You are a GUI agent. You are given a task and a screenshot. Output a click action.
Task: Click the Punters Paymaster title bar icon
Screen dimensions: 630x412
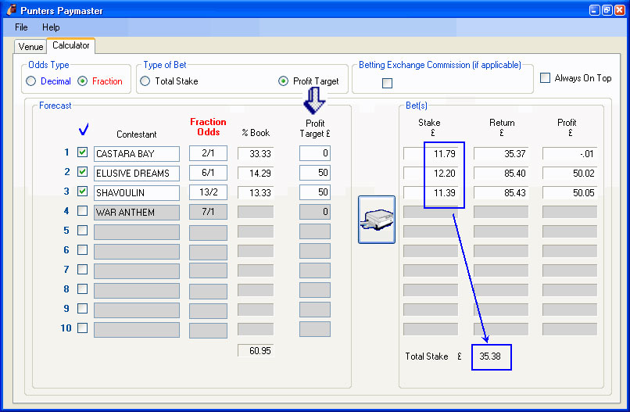click(12, 9)
